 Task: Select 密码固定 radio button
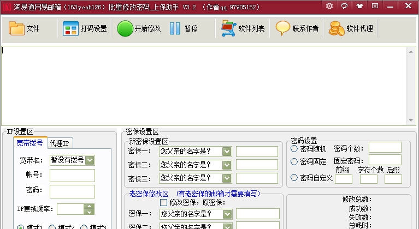[294, 161]
